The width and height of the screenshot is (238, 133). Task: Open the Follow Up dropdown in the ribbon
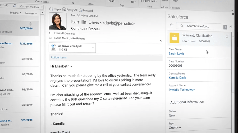[134, 2]
